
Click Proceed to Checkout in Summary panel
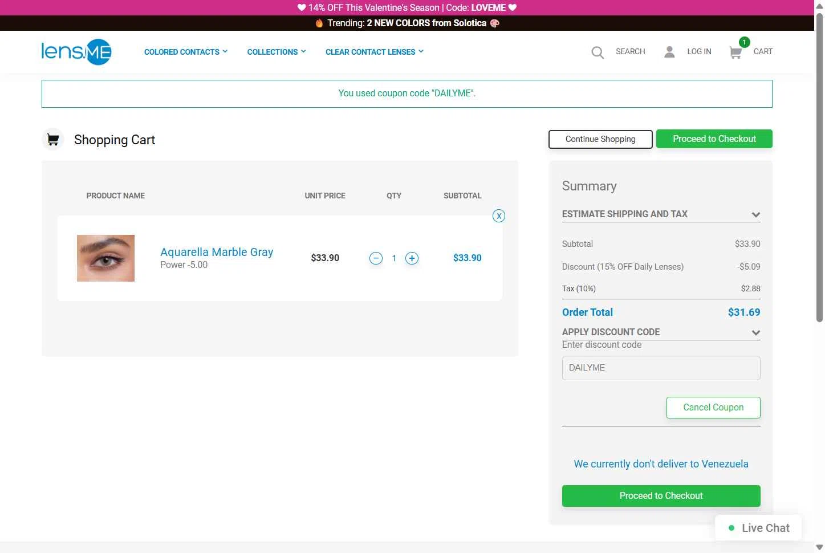(661, 496)
